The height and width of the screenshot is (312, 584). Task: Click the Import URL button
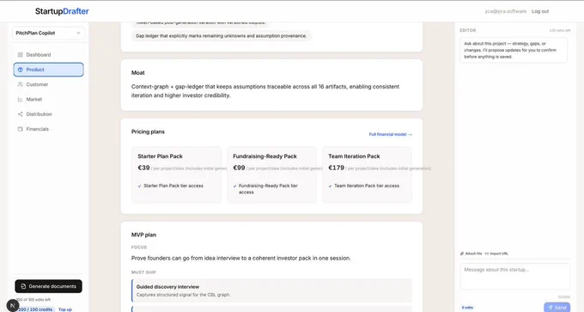[496, 254]
